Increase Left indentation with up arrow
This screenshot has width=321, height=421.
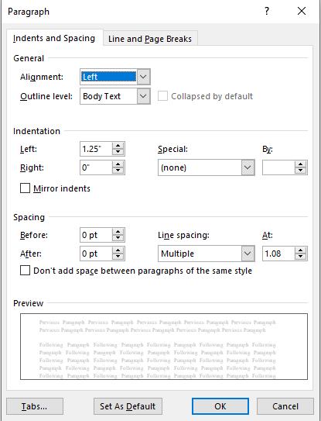pyautogui.click(x=118, y=146)
